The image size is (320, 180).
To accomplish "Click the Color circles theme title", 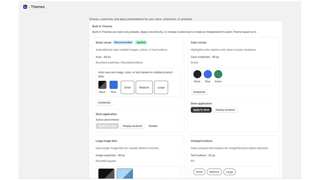I will [x=198, y=42].
